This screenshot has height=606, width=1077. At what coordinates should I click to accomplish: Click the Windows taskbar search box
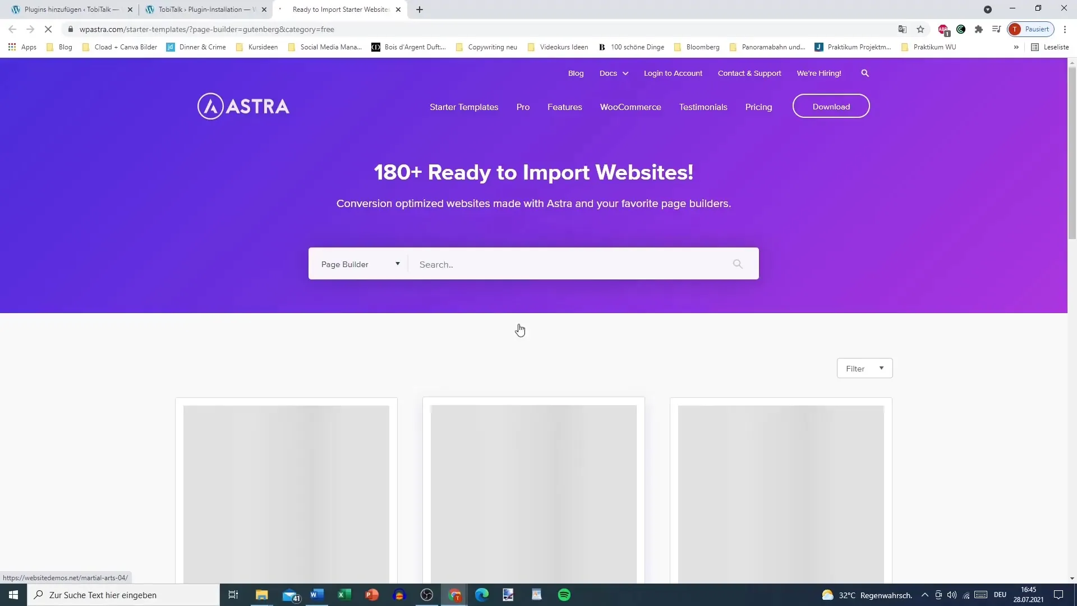tap(123, 595)
